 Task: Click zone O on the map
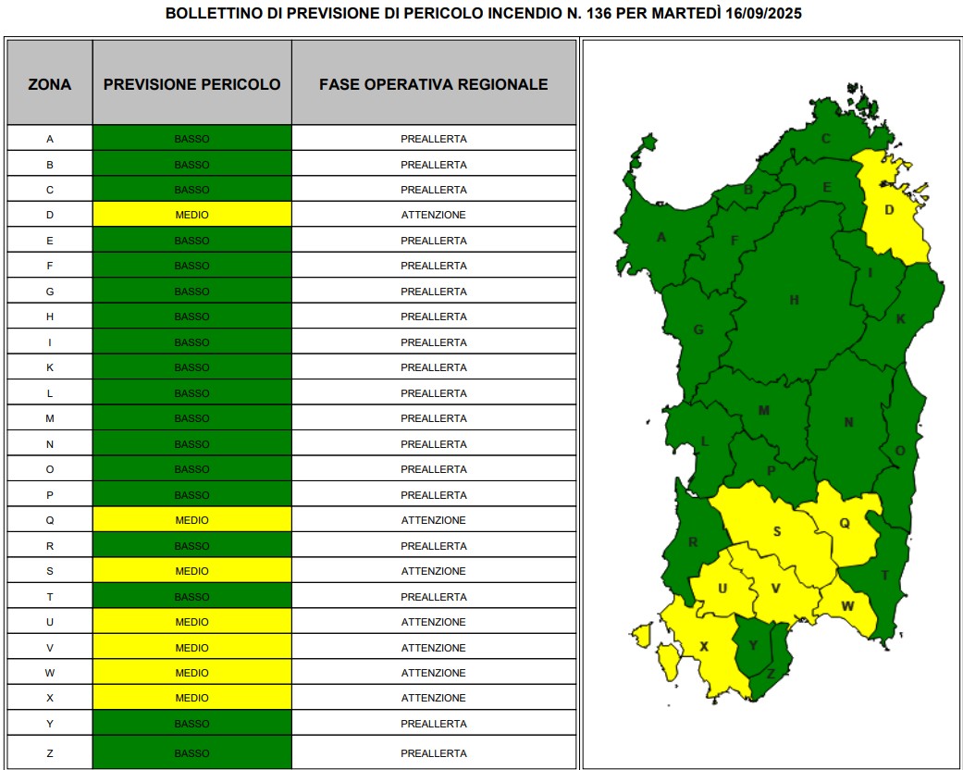pyautogui.click(x=900, y=451)
